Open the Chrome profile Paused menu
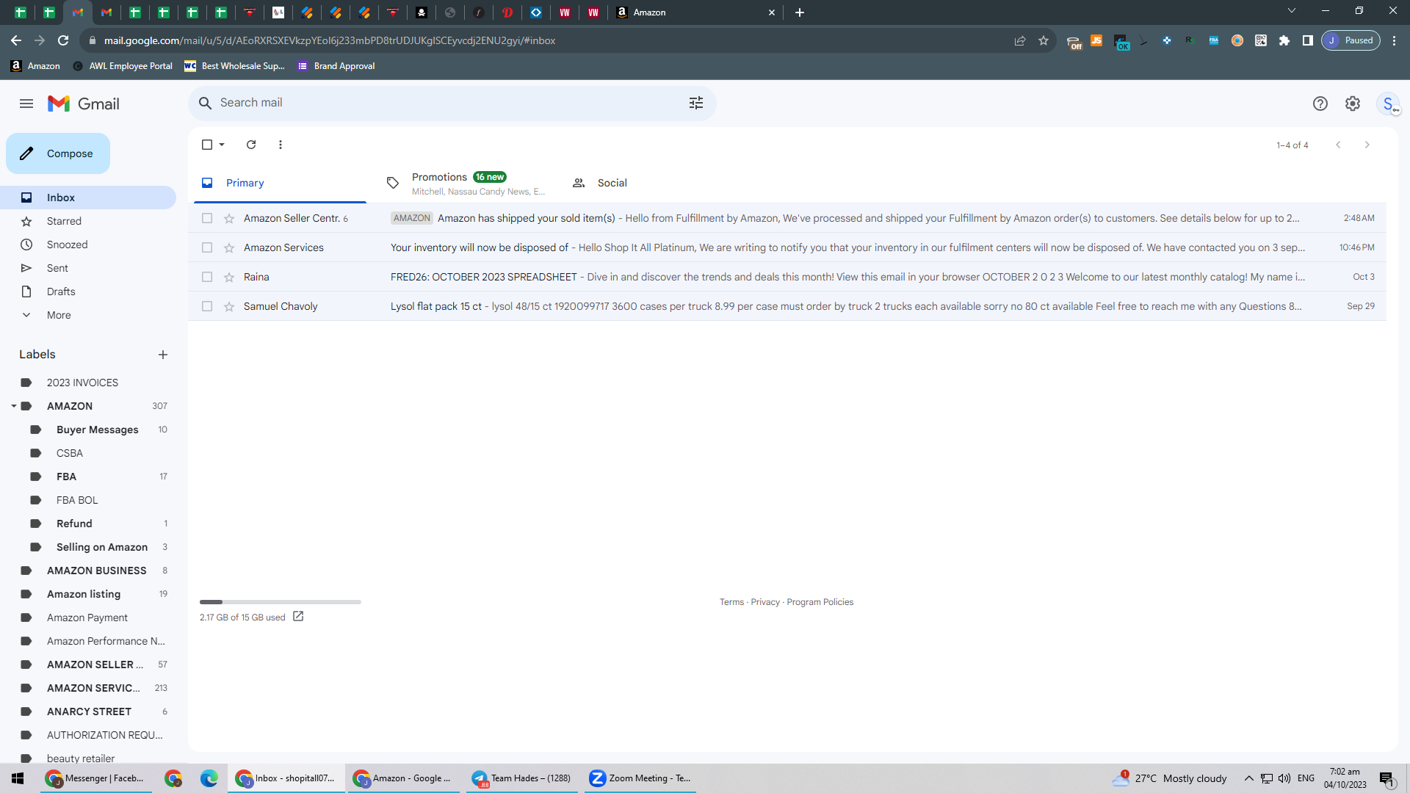Image resolution: width=1410 pixels, height=793 pixels. click(x=1351, y=40)
